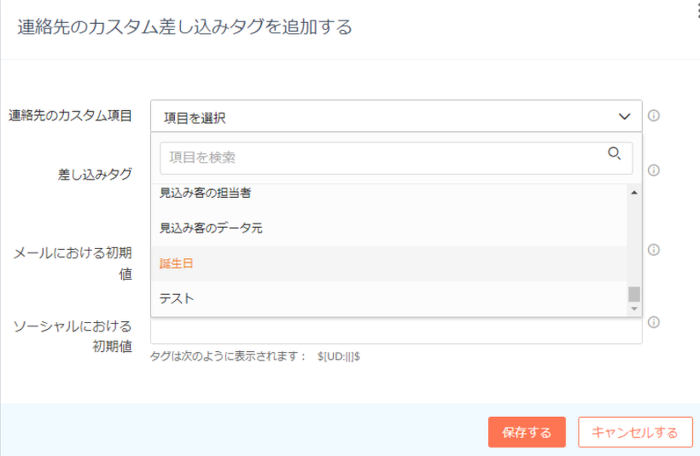700x456 pixels.
Task: Choose 見込み客のデータ元 option
Action: pyautogui.click(x=210, y=228)
